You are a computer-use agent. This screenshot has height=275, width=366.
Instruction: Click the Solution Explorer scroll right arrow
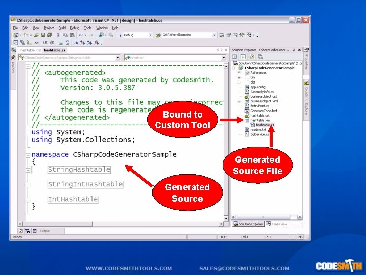click(300, 217)
